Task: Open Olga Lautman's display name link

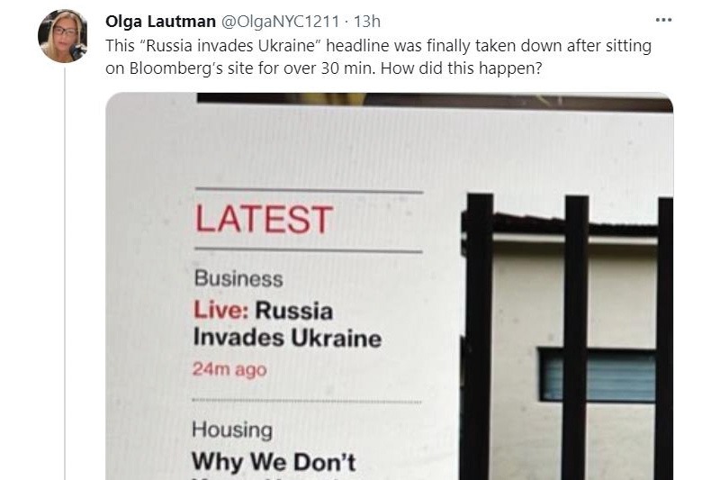Action: click(160, 21)
